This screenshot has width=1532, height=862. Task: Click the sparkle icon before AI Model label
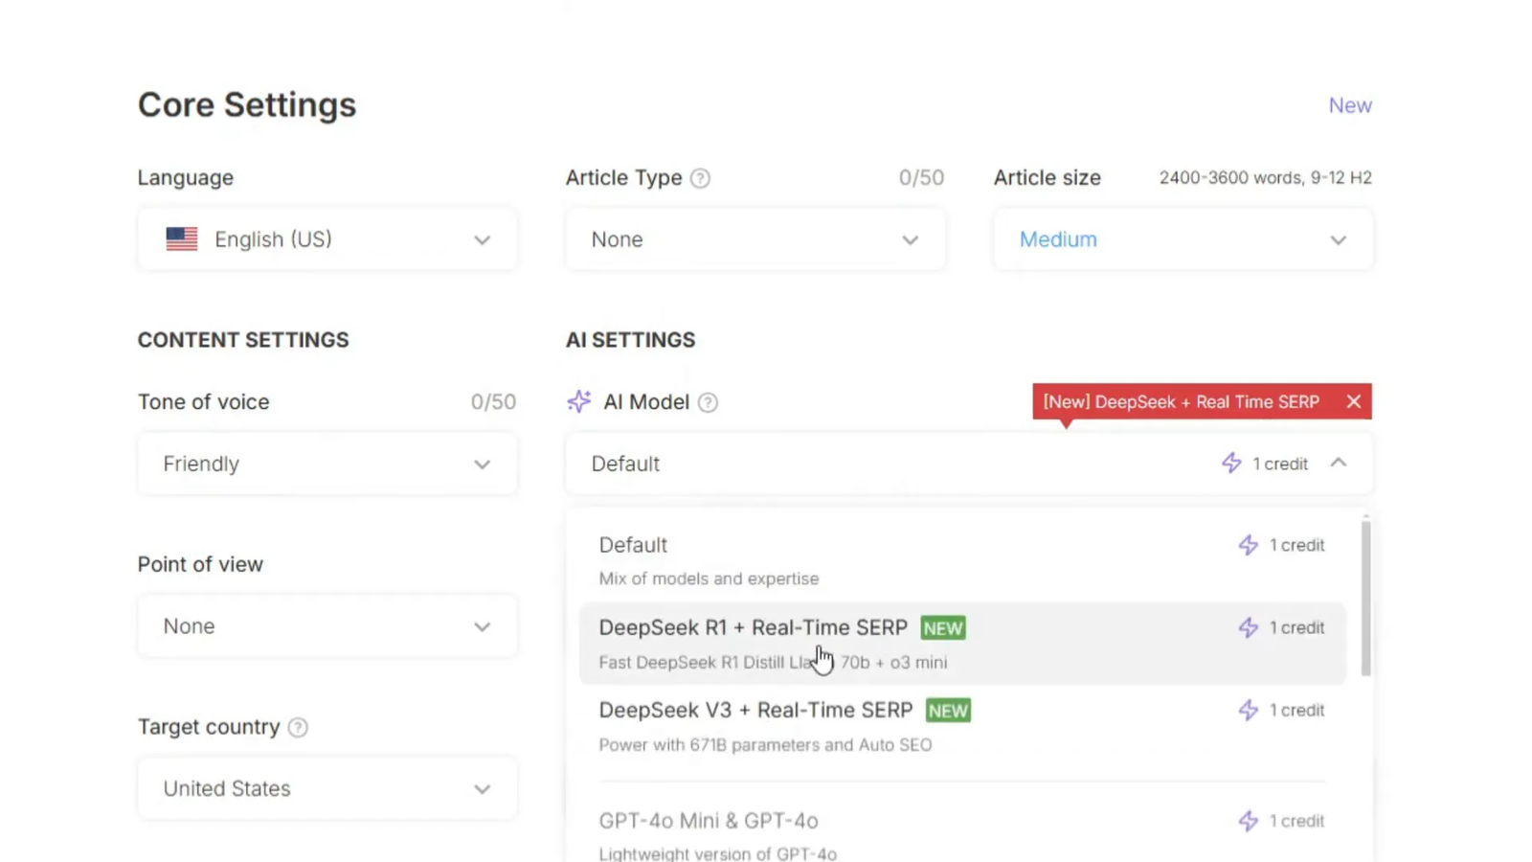click(578, 402)
